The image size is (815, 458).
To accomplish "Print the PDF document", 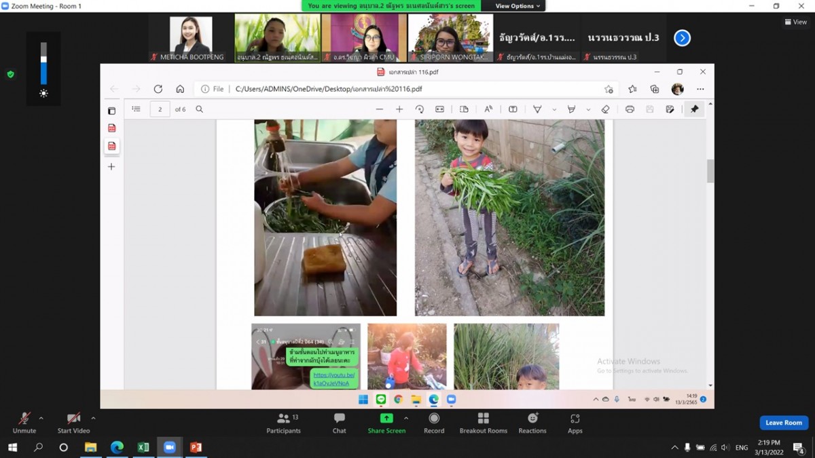I will click(x=630, y=109).
